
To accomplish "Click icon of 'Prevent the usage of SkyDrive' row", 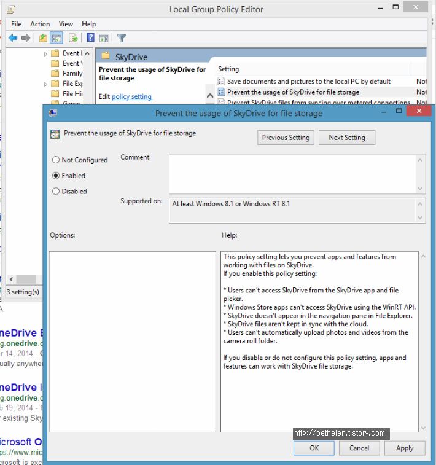I will coord(221,92).
